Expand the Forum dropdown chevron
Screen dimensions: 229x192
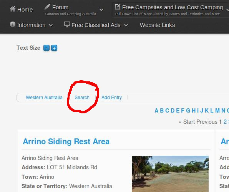(x=101, y=10)
